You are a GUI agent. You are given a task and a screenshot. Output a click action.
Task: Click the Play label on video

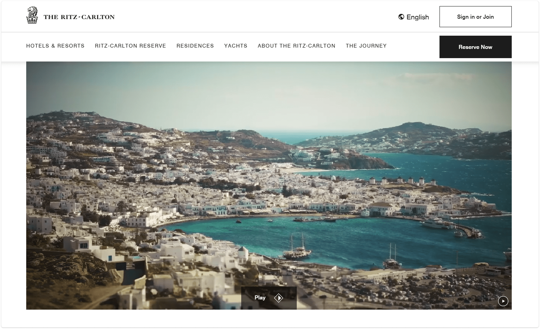260,298
